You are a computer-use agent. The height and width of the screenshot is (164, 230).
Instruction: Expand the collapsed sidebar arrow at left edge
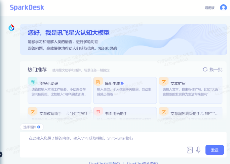pos(1,154)
